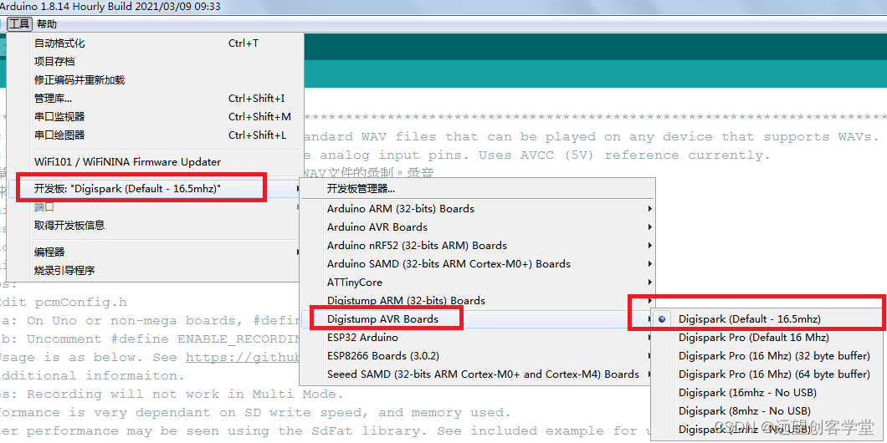Click the github link in the code comment
This screenshot has width=887, height=443.
pos(242,357)
